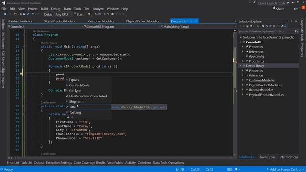Screen dimensions: 306x172
Task: Switch to the CustomerModel.cs tab
Action: pyautogui.click(x=101, y=21)
